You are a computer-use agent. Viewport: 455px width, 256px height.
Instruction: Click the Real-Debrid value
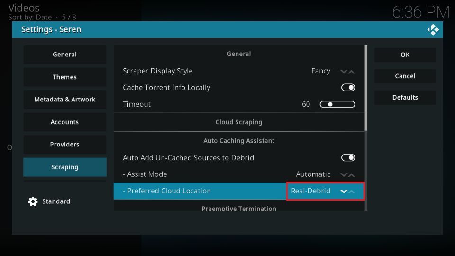coord(310,191)
